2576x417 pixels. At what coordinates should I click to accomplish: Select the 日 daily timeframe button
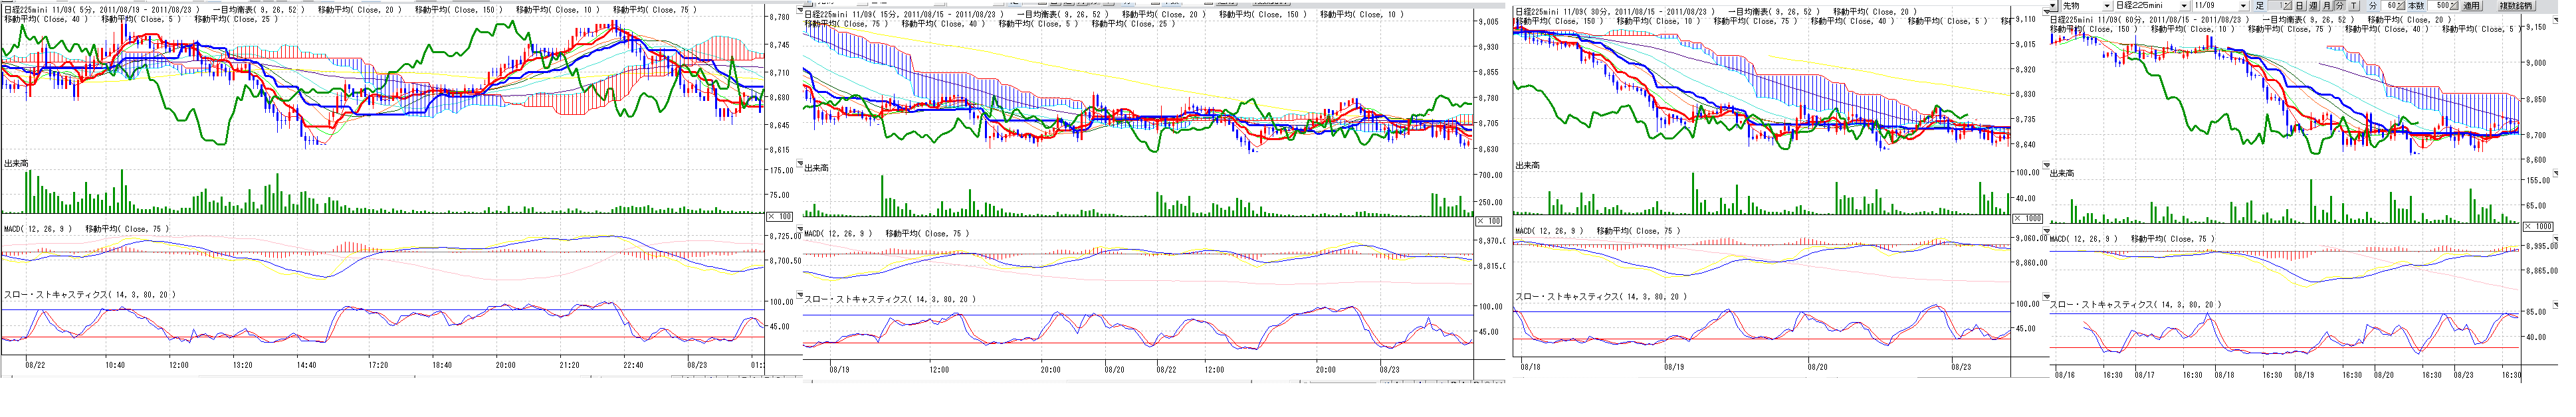point(2299,6)
